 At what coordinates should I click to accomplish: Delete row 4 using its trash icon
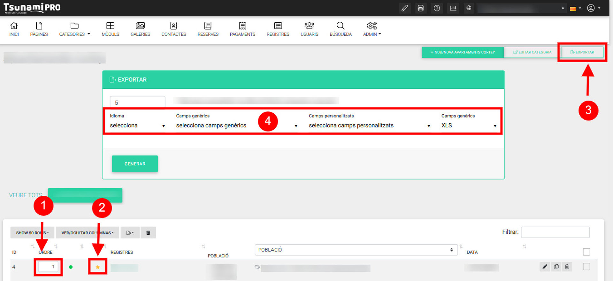(x=567, y=267)
